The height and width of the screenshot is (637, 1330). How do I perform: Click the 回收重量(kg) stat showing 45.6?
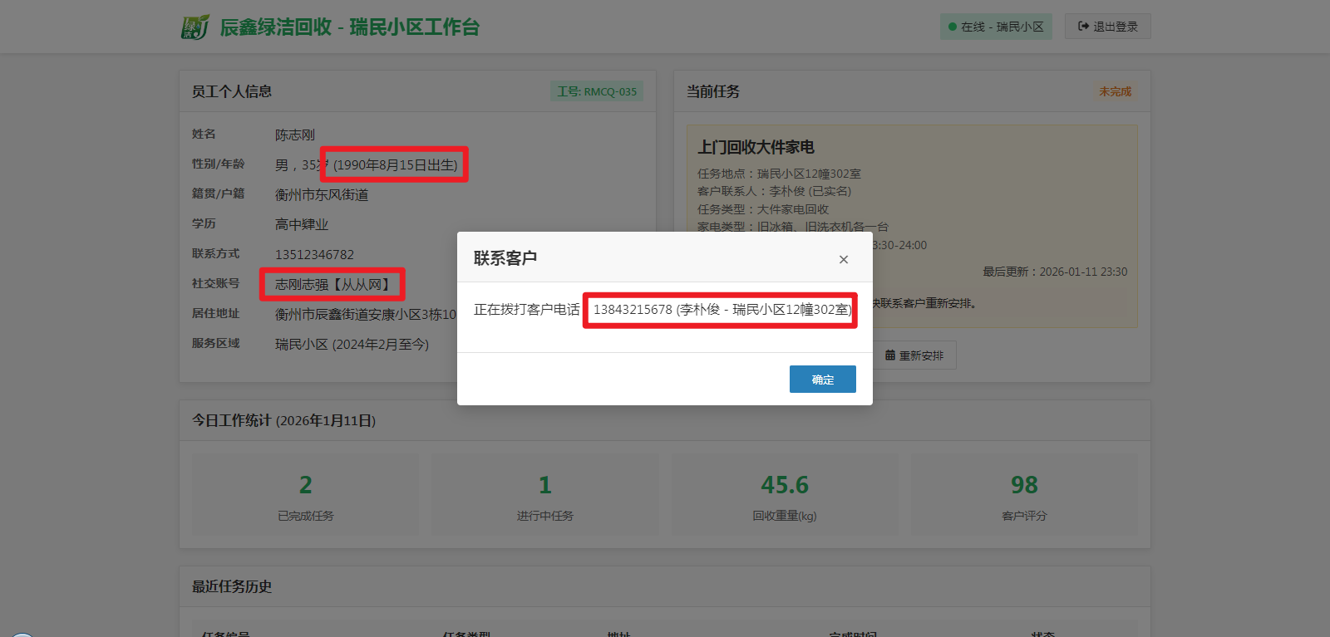pyautogui.click(x=785, y=494)
